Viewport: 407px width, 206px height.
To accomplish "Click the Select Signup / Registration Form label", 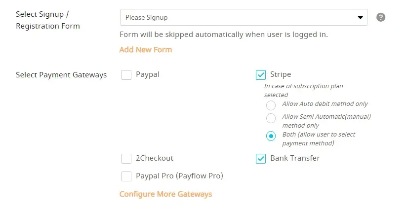I will coord(47,21).
